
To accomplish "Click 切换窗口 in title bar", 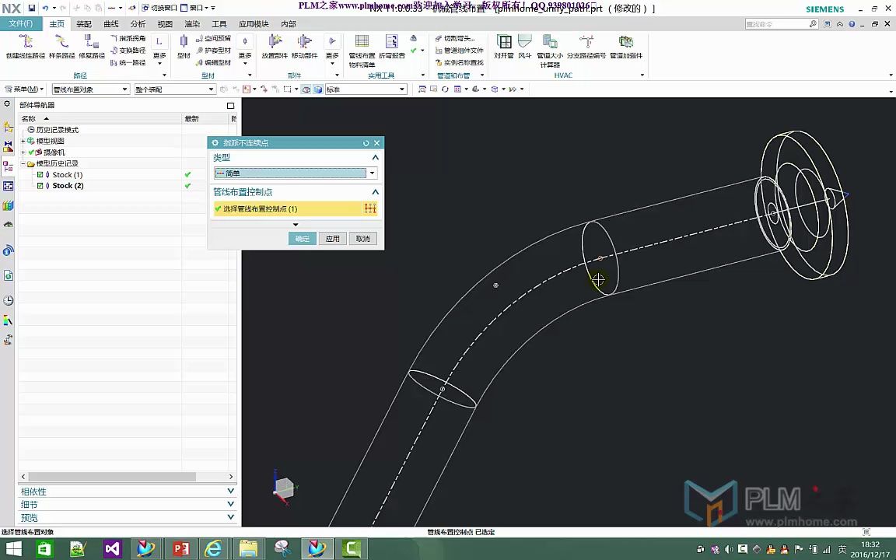I will pos(159,8).
